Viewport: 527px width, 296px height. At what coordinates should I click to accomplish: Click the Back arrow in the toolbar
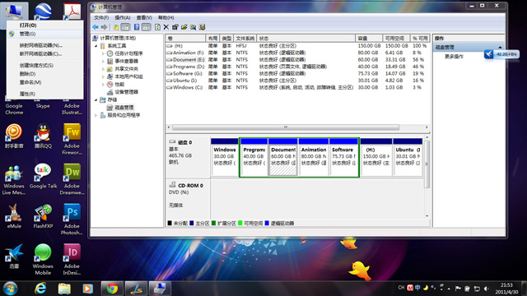96,27
